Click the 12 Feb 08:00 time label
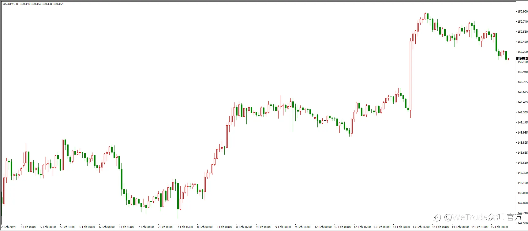Viewport: 528px width, 231px height. [x=343, y=227]
